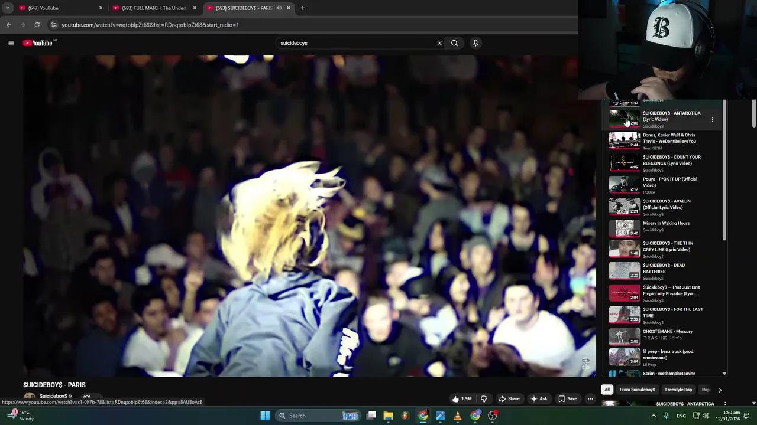
Task: Open VLC media player from taskbar
Action: [x=457, y=416]
